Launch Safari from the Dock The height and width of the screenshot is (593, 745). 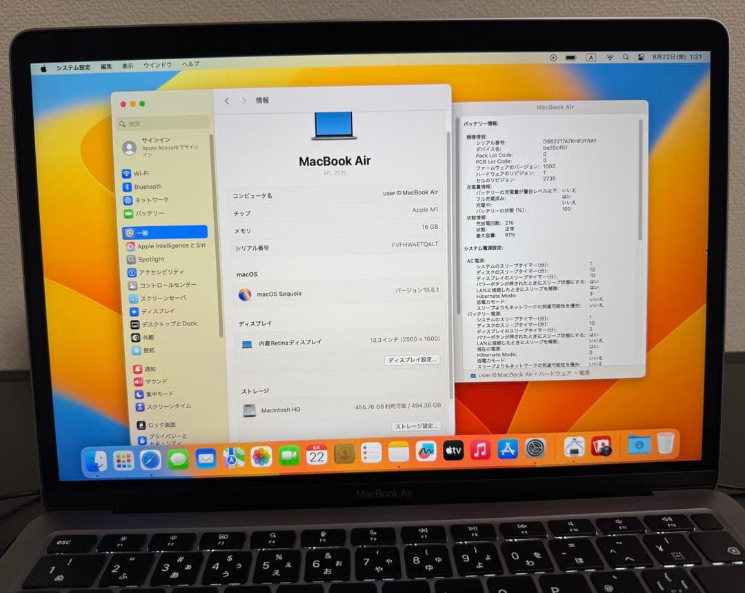[151, 461]
